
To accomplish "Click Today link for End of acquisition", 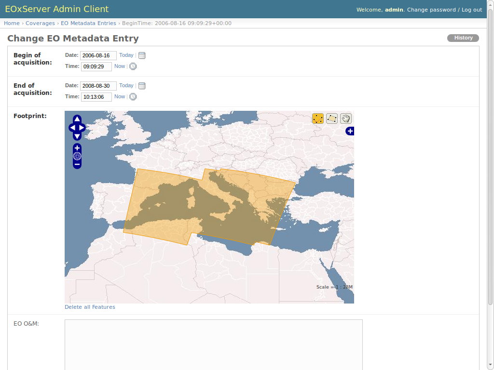I will (126, 85).
